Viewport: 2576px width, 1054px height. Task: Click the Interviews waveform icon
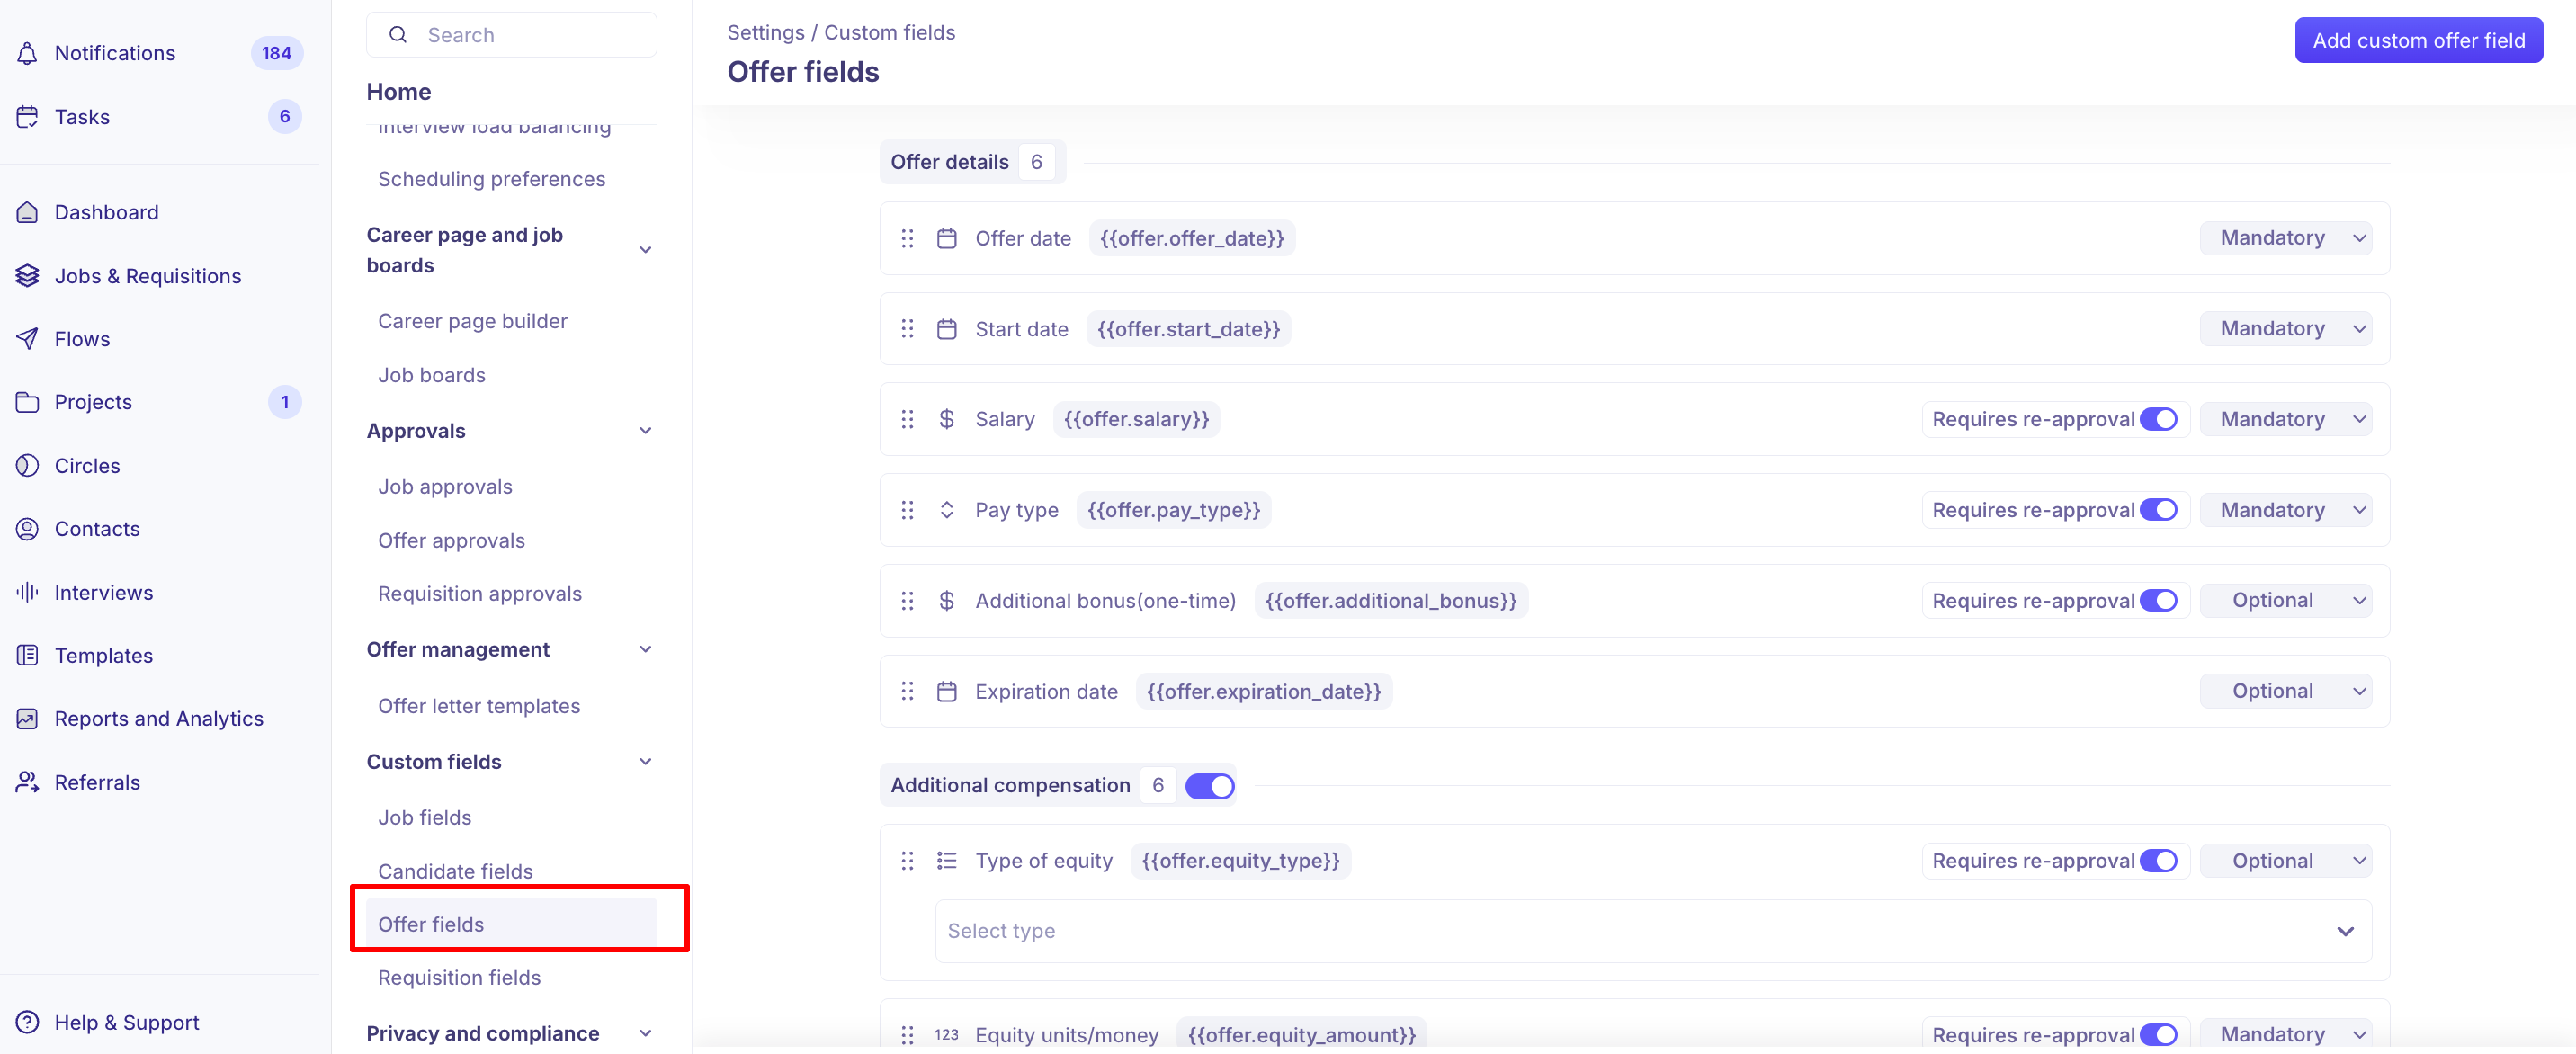tap(27, 592)
